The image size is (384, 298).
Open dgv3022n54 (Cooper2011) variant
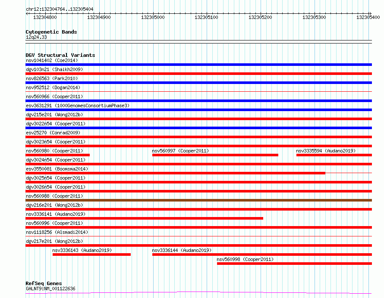[x=56, y=124]
